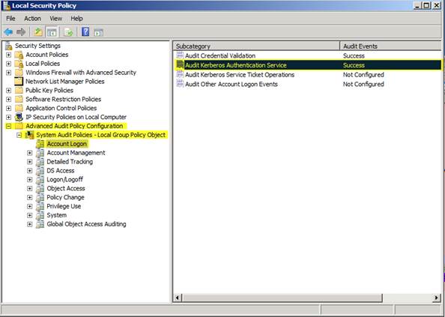Screen dimensions: 445x317
Task: Expand the Local Policies node
Action: pos(8,64)
